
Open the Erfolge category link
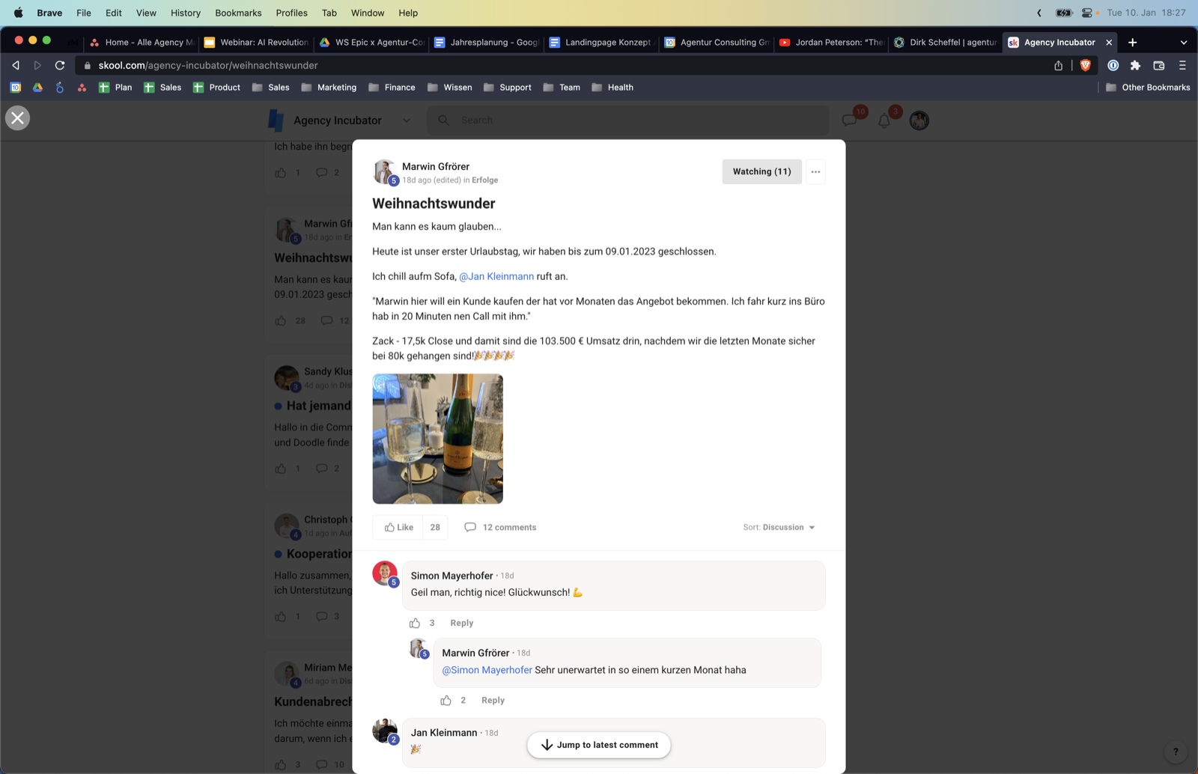point(484,180)
